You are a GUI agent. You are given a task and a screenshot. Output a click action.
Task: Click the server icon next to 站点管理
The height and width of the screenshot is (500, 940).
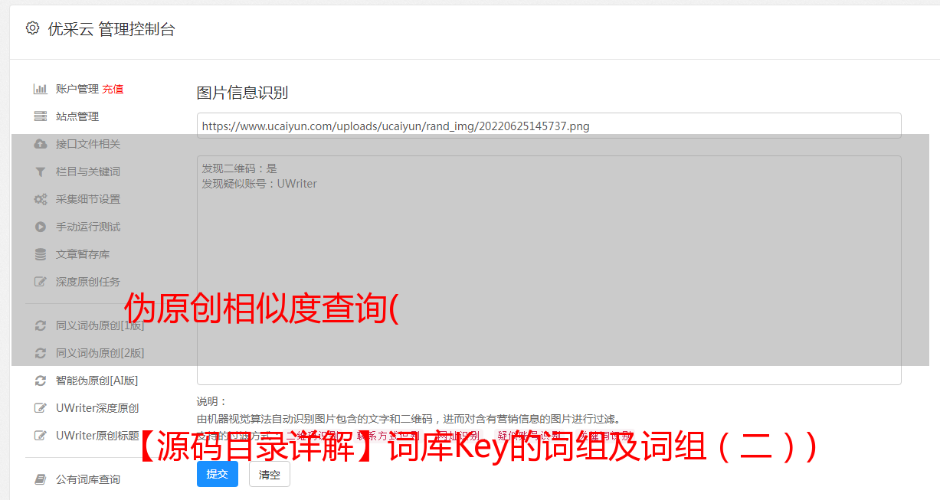click(41, 116)
